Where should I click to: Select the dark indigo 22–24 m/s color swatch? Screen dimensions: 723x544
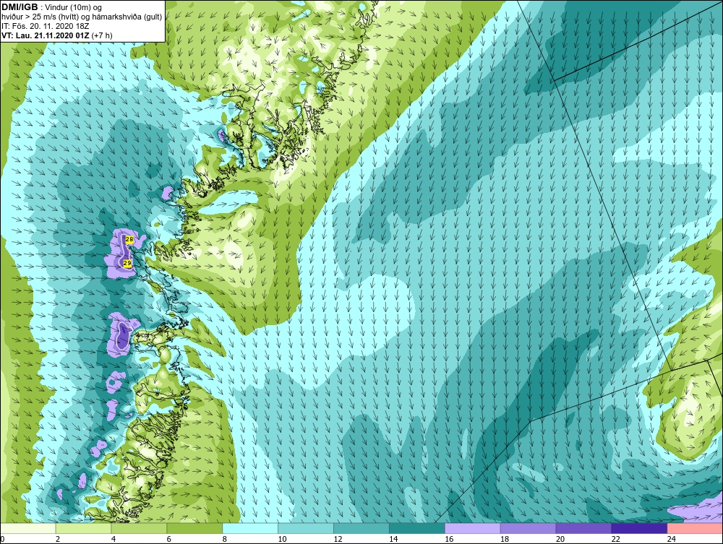(x=639, y=528)
